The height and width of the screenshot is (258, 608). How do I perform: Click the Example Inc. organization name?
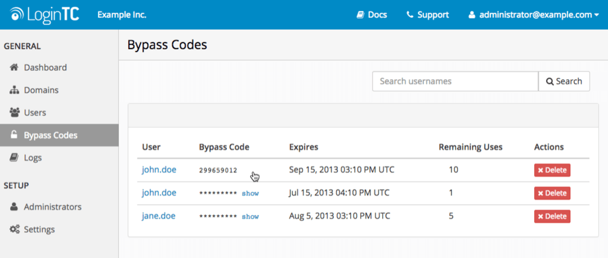[122, 15]
